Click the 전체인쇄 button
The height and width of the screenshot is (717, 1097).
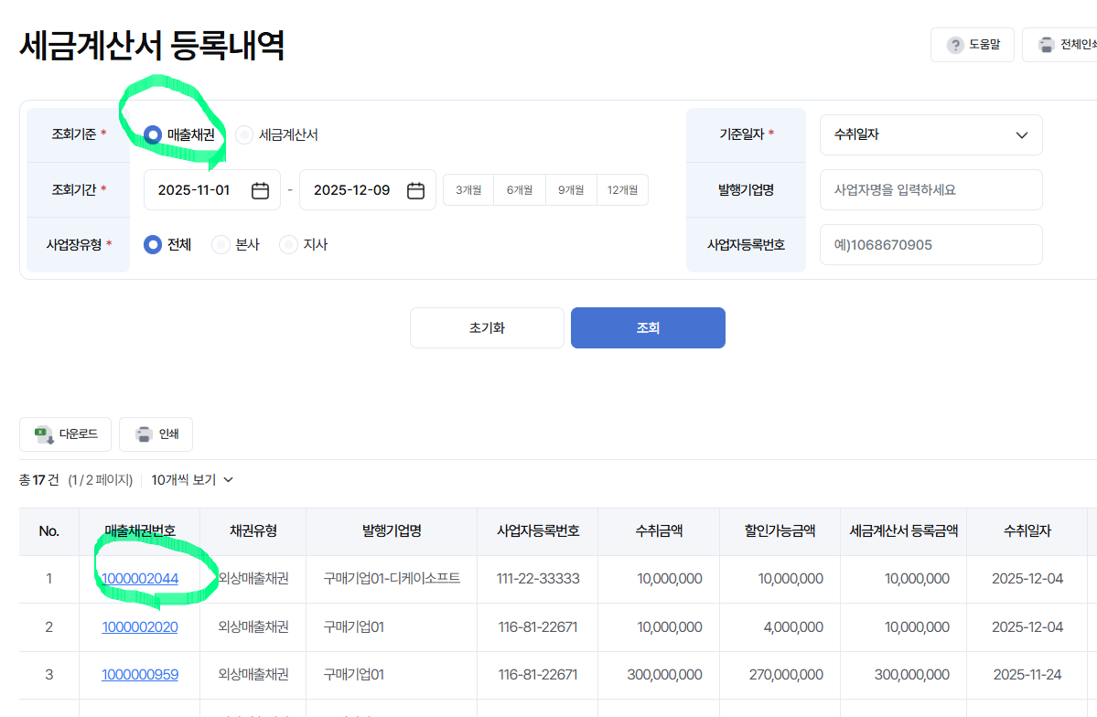pos(1059,45)
